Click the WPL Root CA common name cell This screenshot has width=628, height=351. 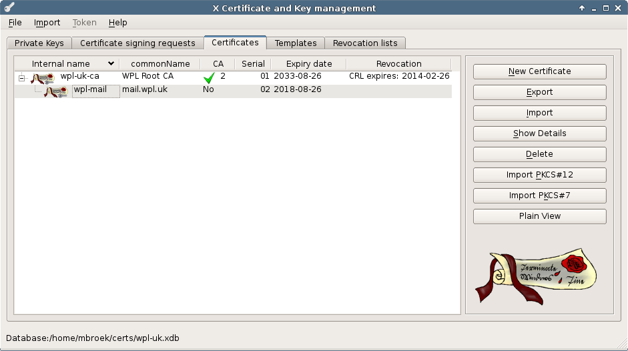coord(147,76)
